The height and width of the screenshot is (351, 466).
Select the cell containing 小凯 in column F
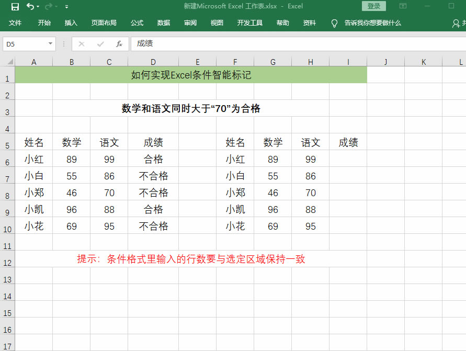point(235,209)
